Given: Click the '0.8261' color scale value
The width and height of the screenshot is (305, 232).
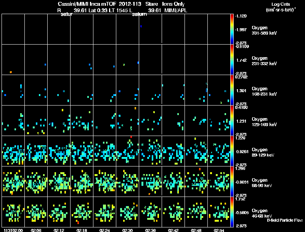Looking at the screenshot, I should [x=242, y=152].
